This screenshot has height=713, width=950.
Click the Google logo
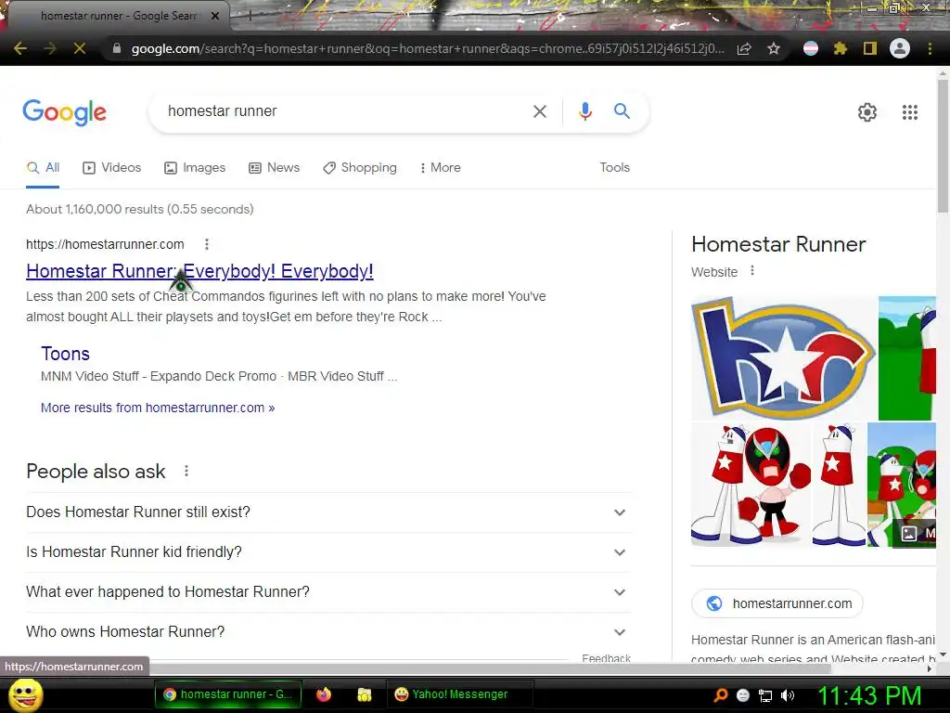coord(64,112)
